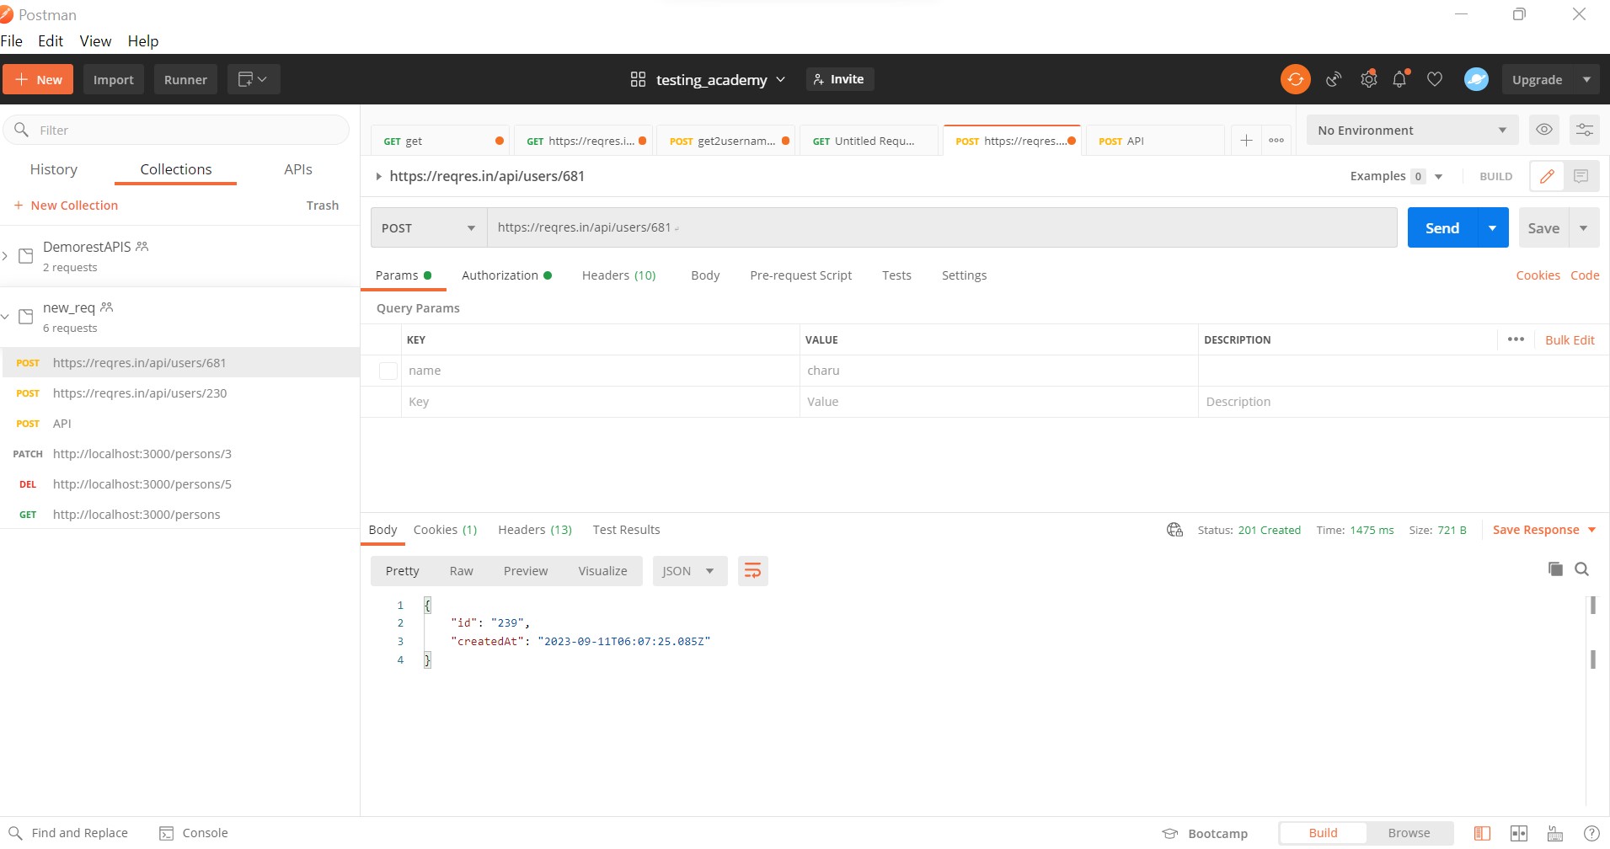1610x849 pixels.
Task: Open the Cookies link
Action: tap(1538, 275)
